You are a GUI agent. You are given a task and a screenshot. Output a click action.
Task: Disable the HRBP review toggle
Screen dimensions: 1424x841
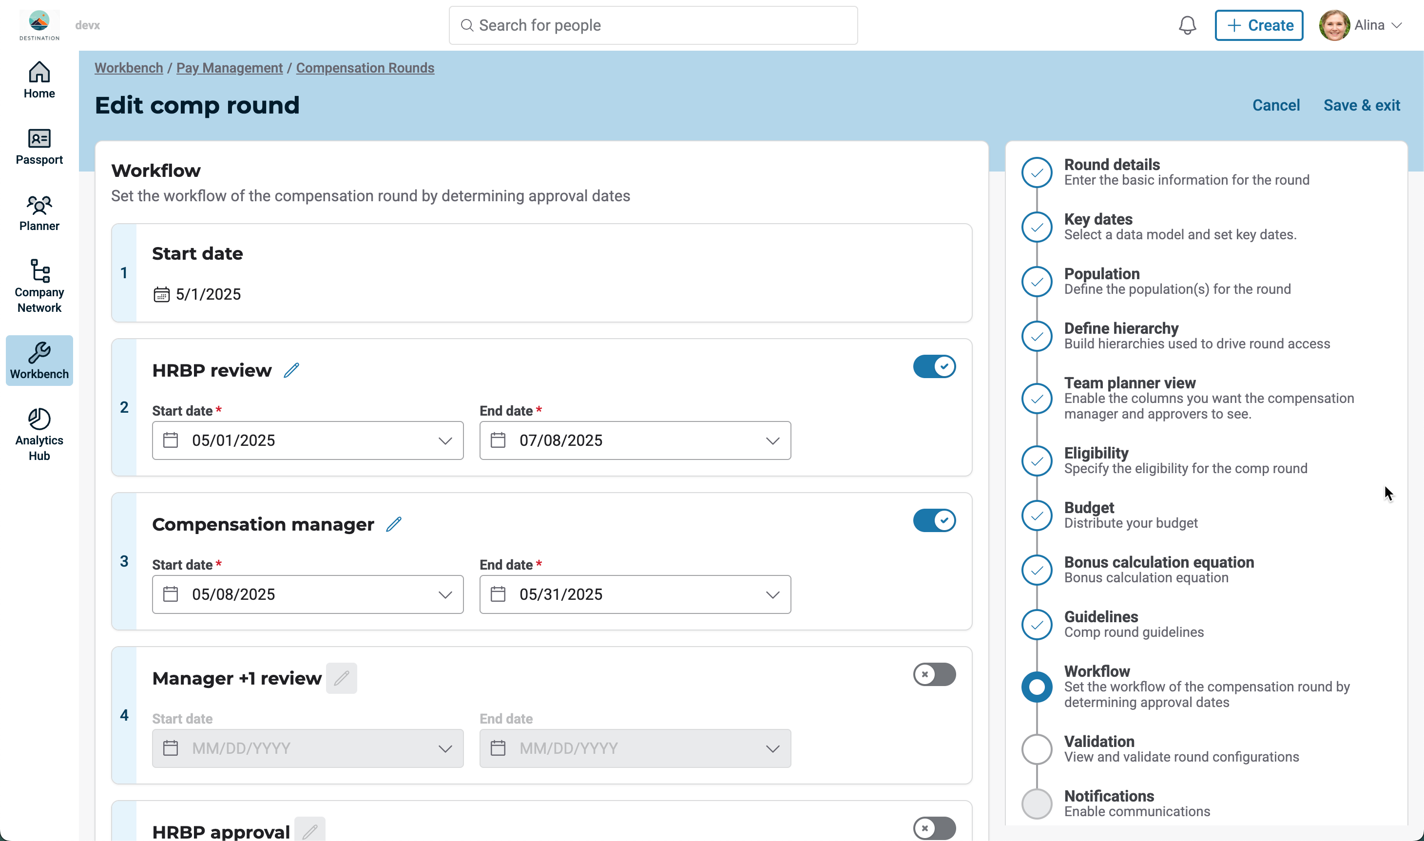coord(934,366)
